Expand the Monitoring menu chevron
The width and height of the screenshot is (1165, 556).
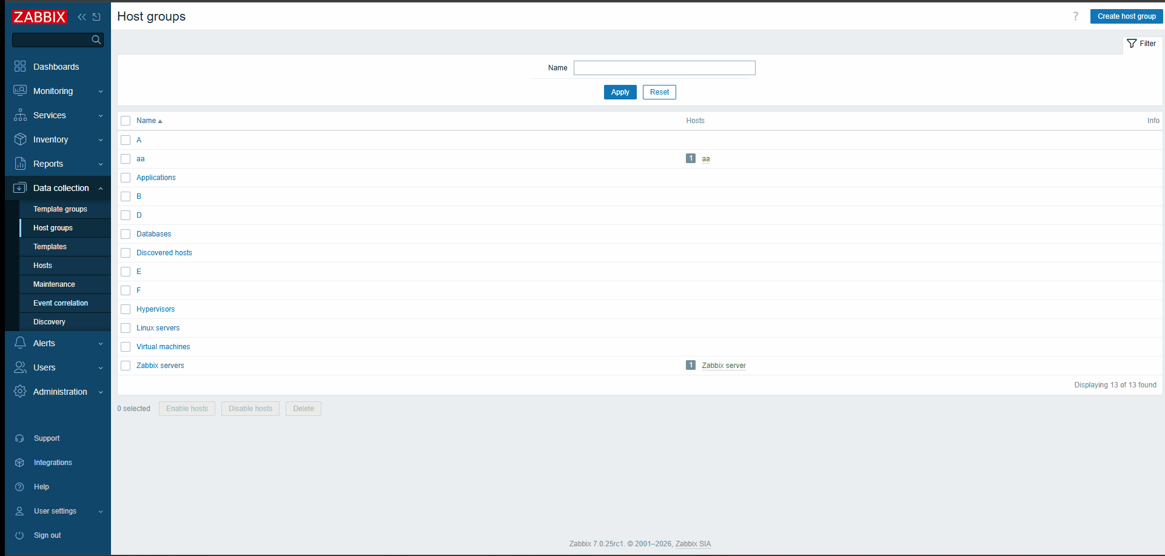click(101, 92)
